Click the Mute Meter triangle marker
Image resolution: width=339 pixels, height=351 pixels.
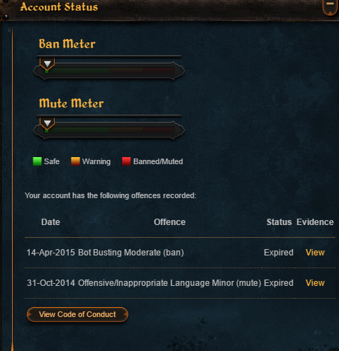point(48,123)
